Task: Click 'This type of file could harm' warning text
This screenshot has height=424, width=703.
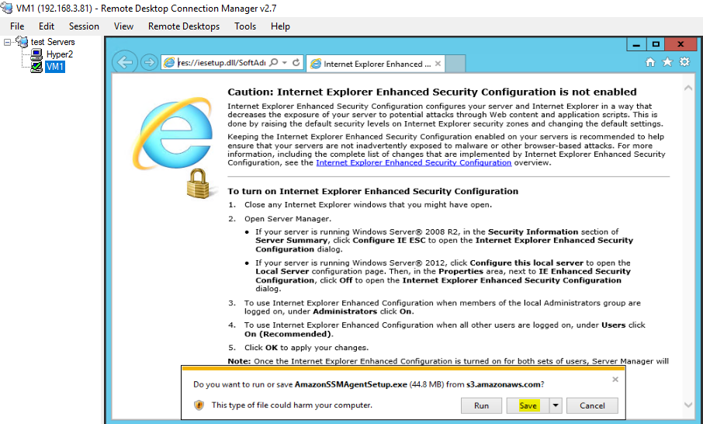Action: [x=292, y=405]
